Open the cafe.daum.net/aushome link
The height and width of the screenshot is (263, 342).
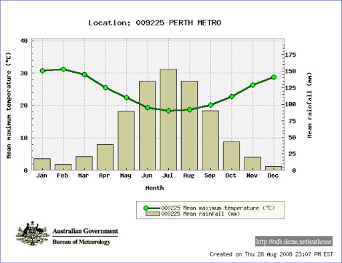[294, 242]
